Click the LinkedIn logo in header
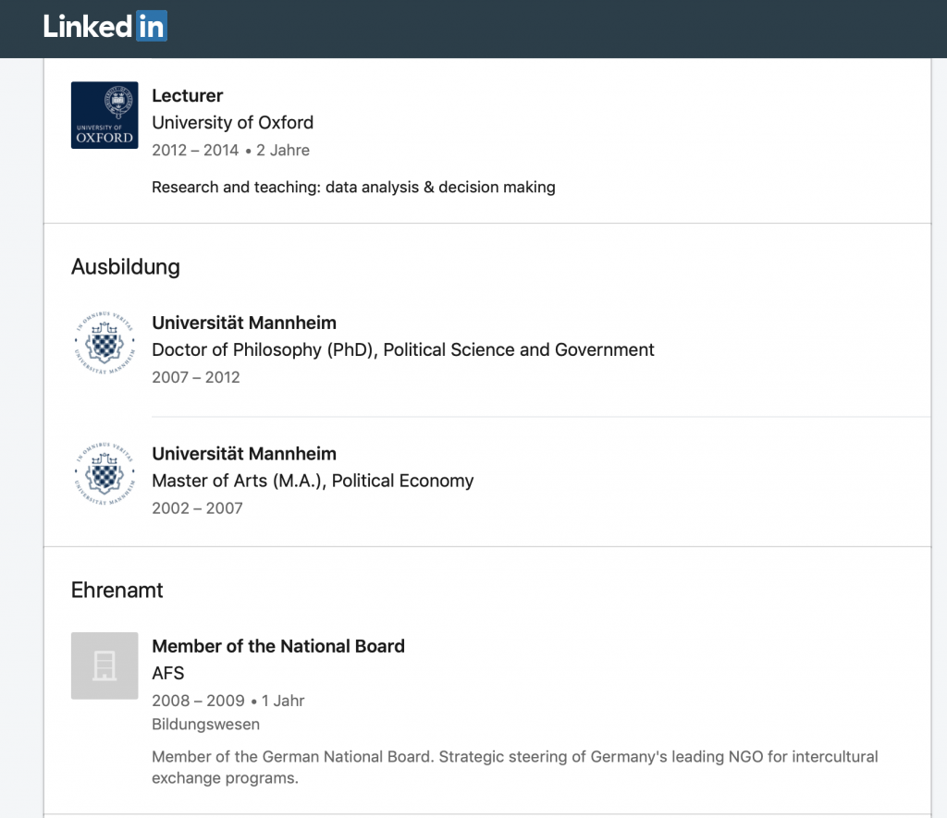Image resolution: width=947 pixels, height=818 pixels. [105, 27]
